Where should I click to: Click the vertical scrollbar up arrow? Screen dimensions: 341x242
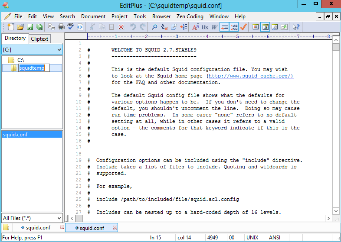point(336,40)
